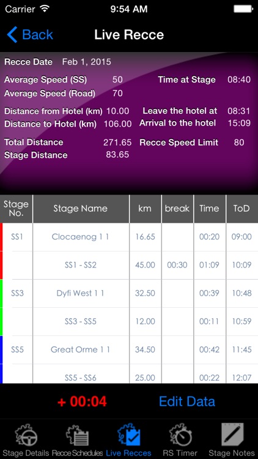The height and width of the screenshot is (459, 258).
Task: Select the Great Orme 1 1 row
Action: tap(129, 349)
